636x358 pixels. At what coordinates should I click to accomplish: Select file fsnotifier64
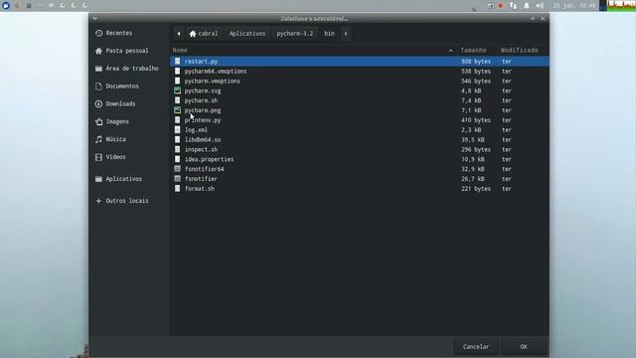click(360, 169)
